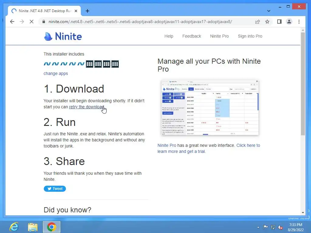Click the scrollbar up arrow

[x=303, y=30]
